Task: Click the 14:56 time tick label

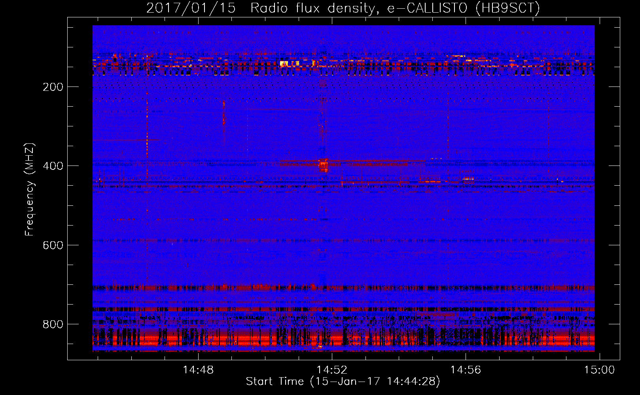Action: click(466, 370)
